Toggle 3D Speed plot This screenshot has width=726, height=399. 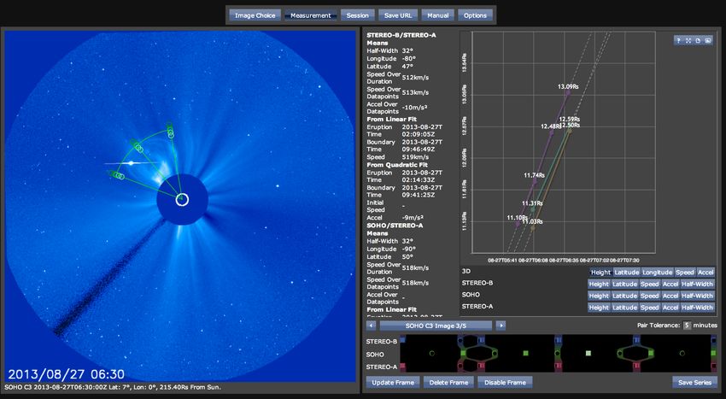(x=684, y=273)
